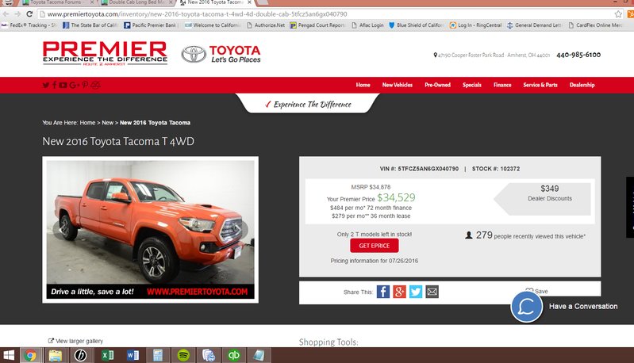This screenshot has height=363, width=634.
Task: Share this vehicle by email icon
Action: [x=432, y=292]
